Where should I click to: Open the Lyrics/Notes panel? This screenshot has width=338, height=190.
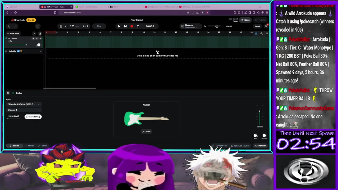tap(220, 146)
